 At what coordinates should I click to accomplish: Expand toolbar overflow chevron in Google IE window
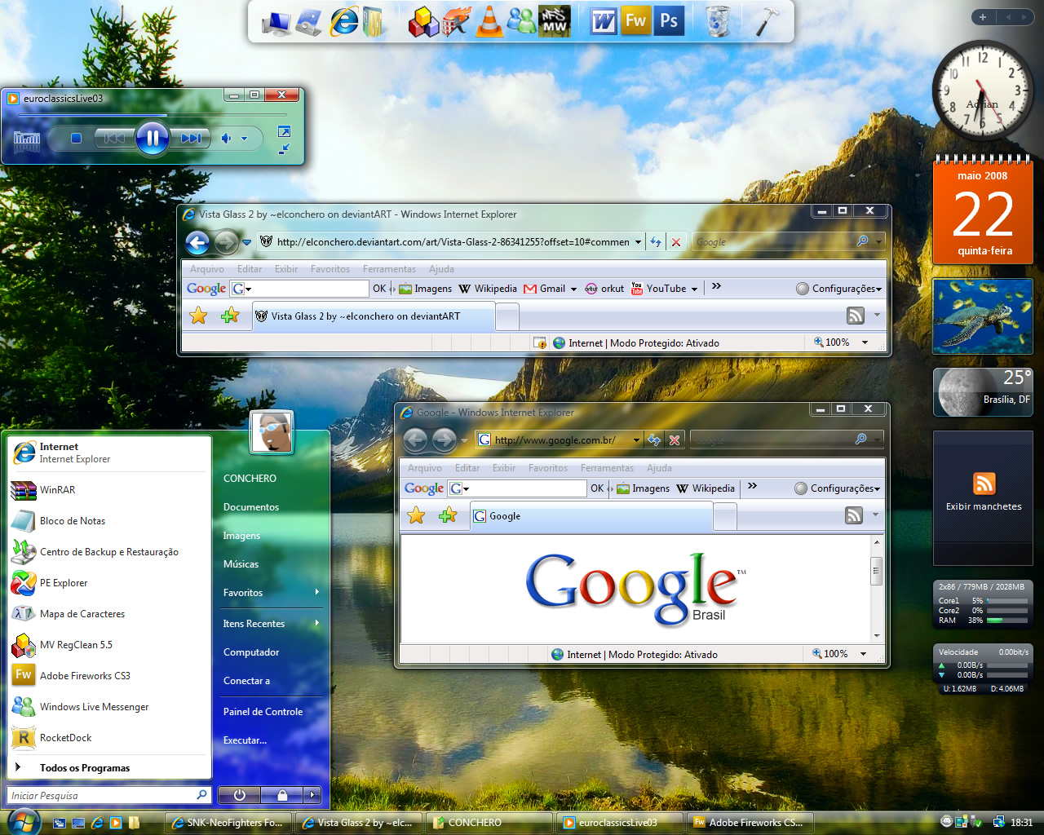point(752,487)
